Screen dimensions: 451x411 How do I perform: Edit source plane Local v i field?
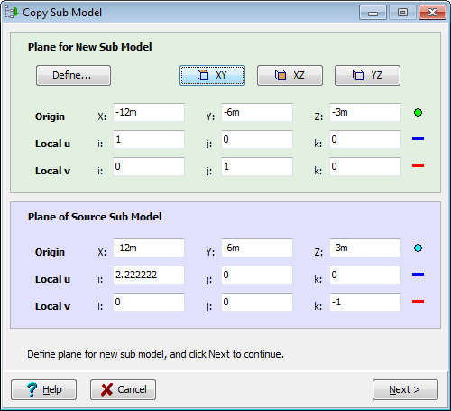pyautogui.click(x=149, y=302)
